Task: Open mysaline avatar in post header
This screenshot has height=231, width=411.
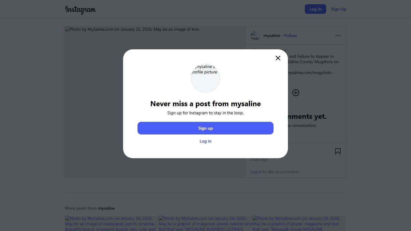Action: point(255,36)
